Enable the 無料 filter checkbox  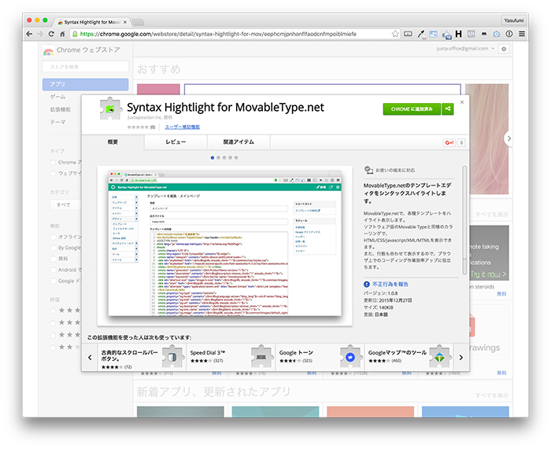click(x=53, y=259)
